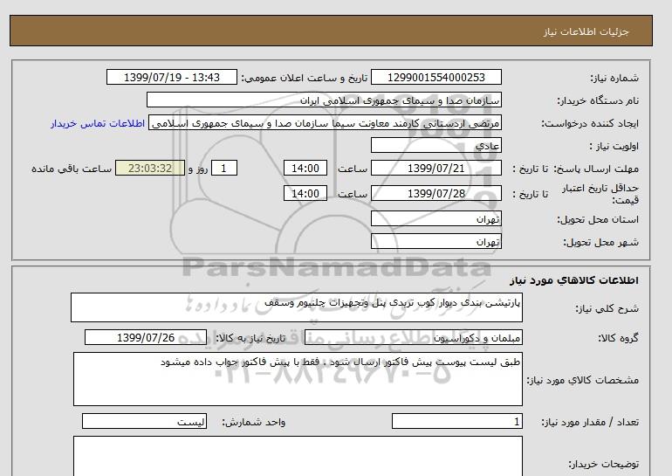
Task: Select the شرح کلی نیاز description box
Action: coord(297,307)
